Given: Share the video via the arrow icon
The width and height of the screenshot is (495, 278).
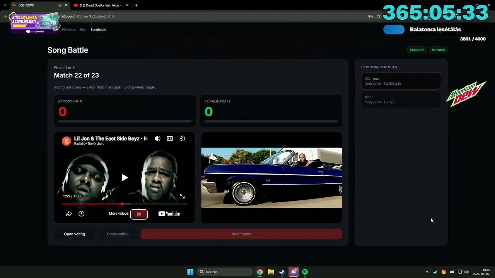Looking at the screenshot, I should 69,214.
